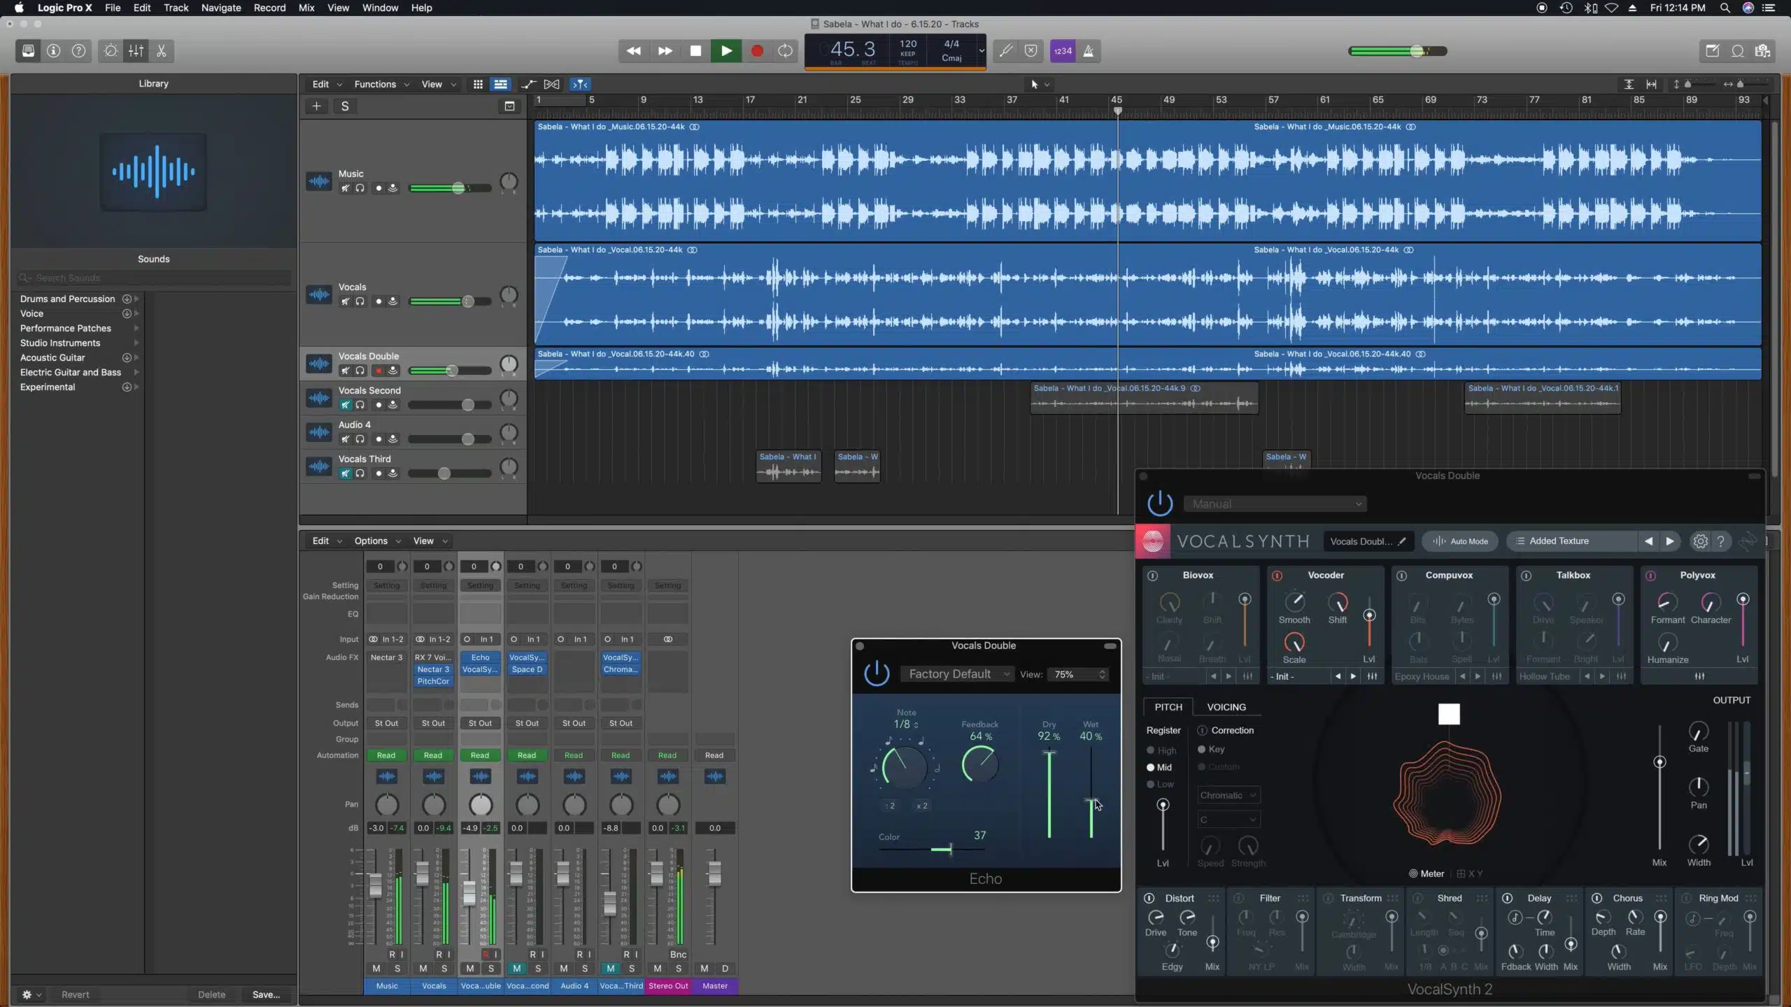Open the Window menu
This screenshot has width=1791, height=1007.
point(380,8)
